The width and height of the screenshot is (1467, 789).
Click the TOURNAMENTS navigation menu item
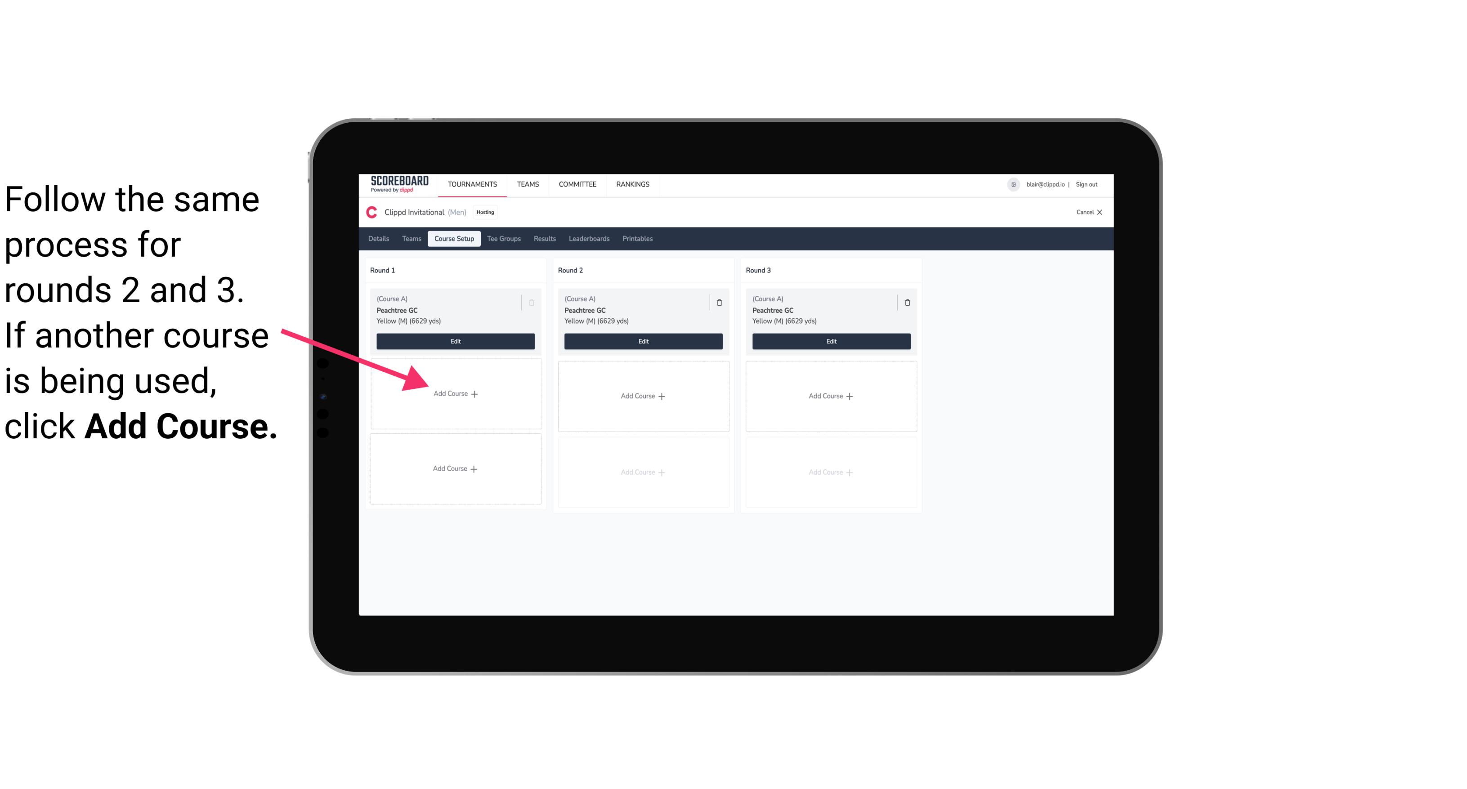click(x=473, y=183)
